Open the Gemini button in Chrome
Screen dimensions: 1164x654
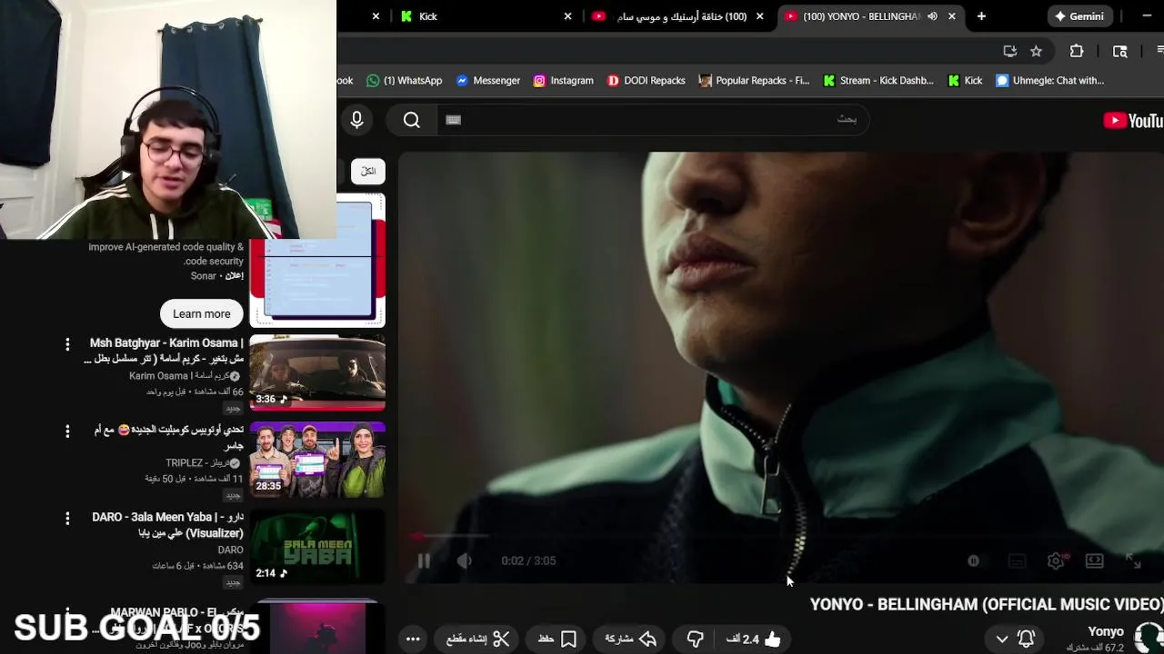click(x=1079, y=16)
